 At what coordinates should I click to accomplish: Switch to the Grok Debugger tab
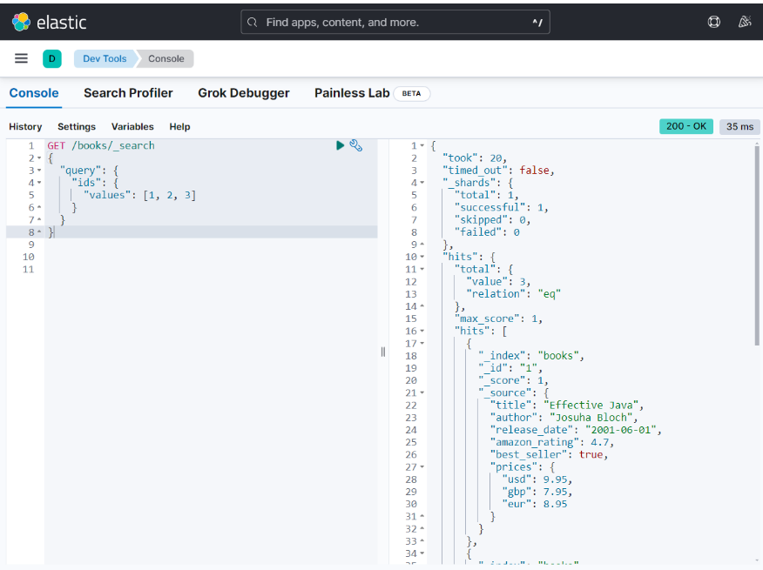tap(244, 93)
